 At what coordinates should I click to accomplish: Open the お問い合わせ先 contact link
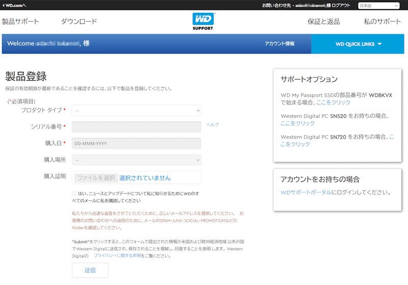tap(276, 5)
